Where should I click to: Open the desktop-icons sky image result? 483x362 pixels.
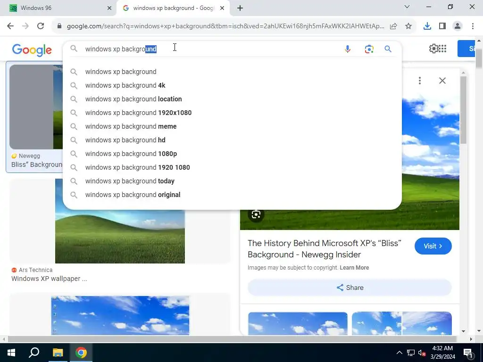[x=120, y=315]
